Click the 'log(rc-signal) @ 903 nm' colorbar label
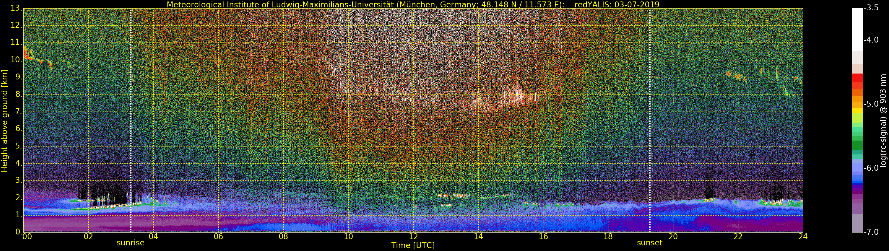The image size is (889, 251). (883, 120)
